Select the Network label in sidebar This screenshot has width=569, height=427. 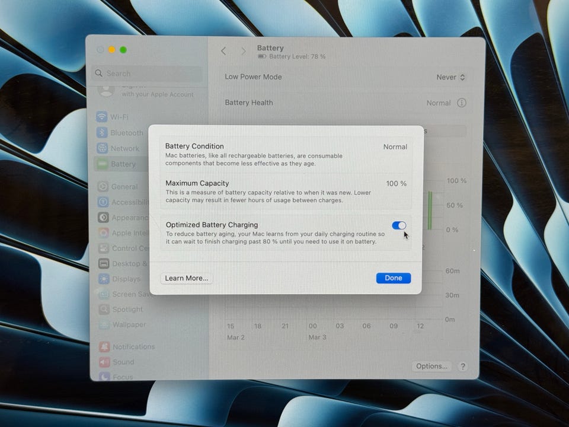point(125,148)
